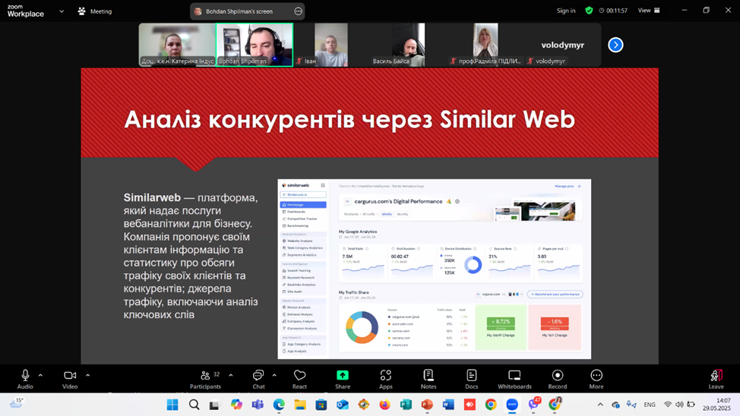740x416 pixels.
Task: Open Zoom Docs
Action: 472,380
